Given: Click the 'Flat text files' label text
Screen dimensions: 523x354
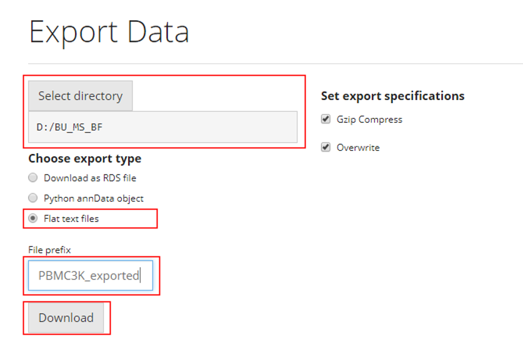Looking at the screenshot, I should click(71, 218).
